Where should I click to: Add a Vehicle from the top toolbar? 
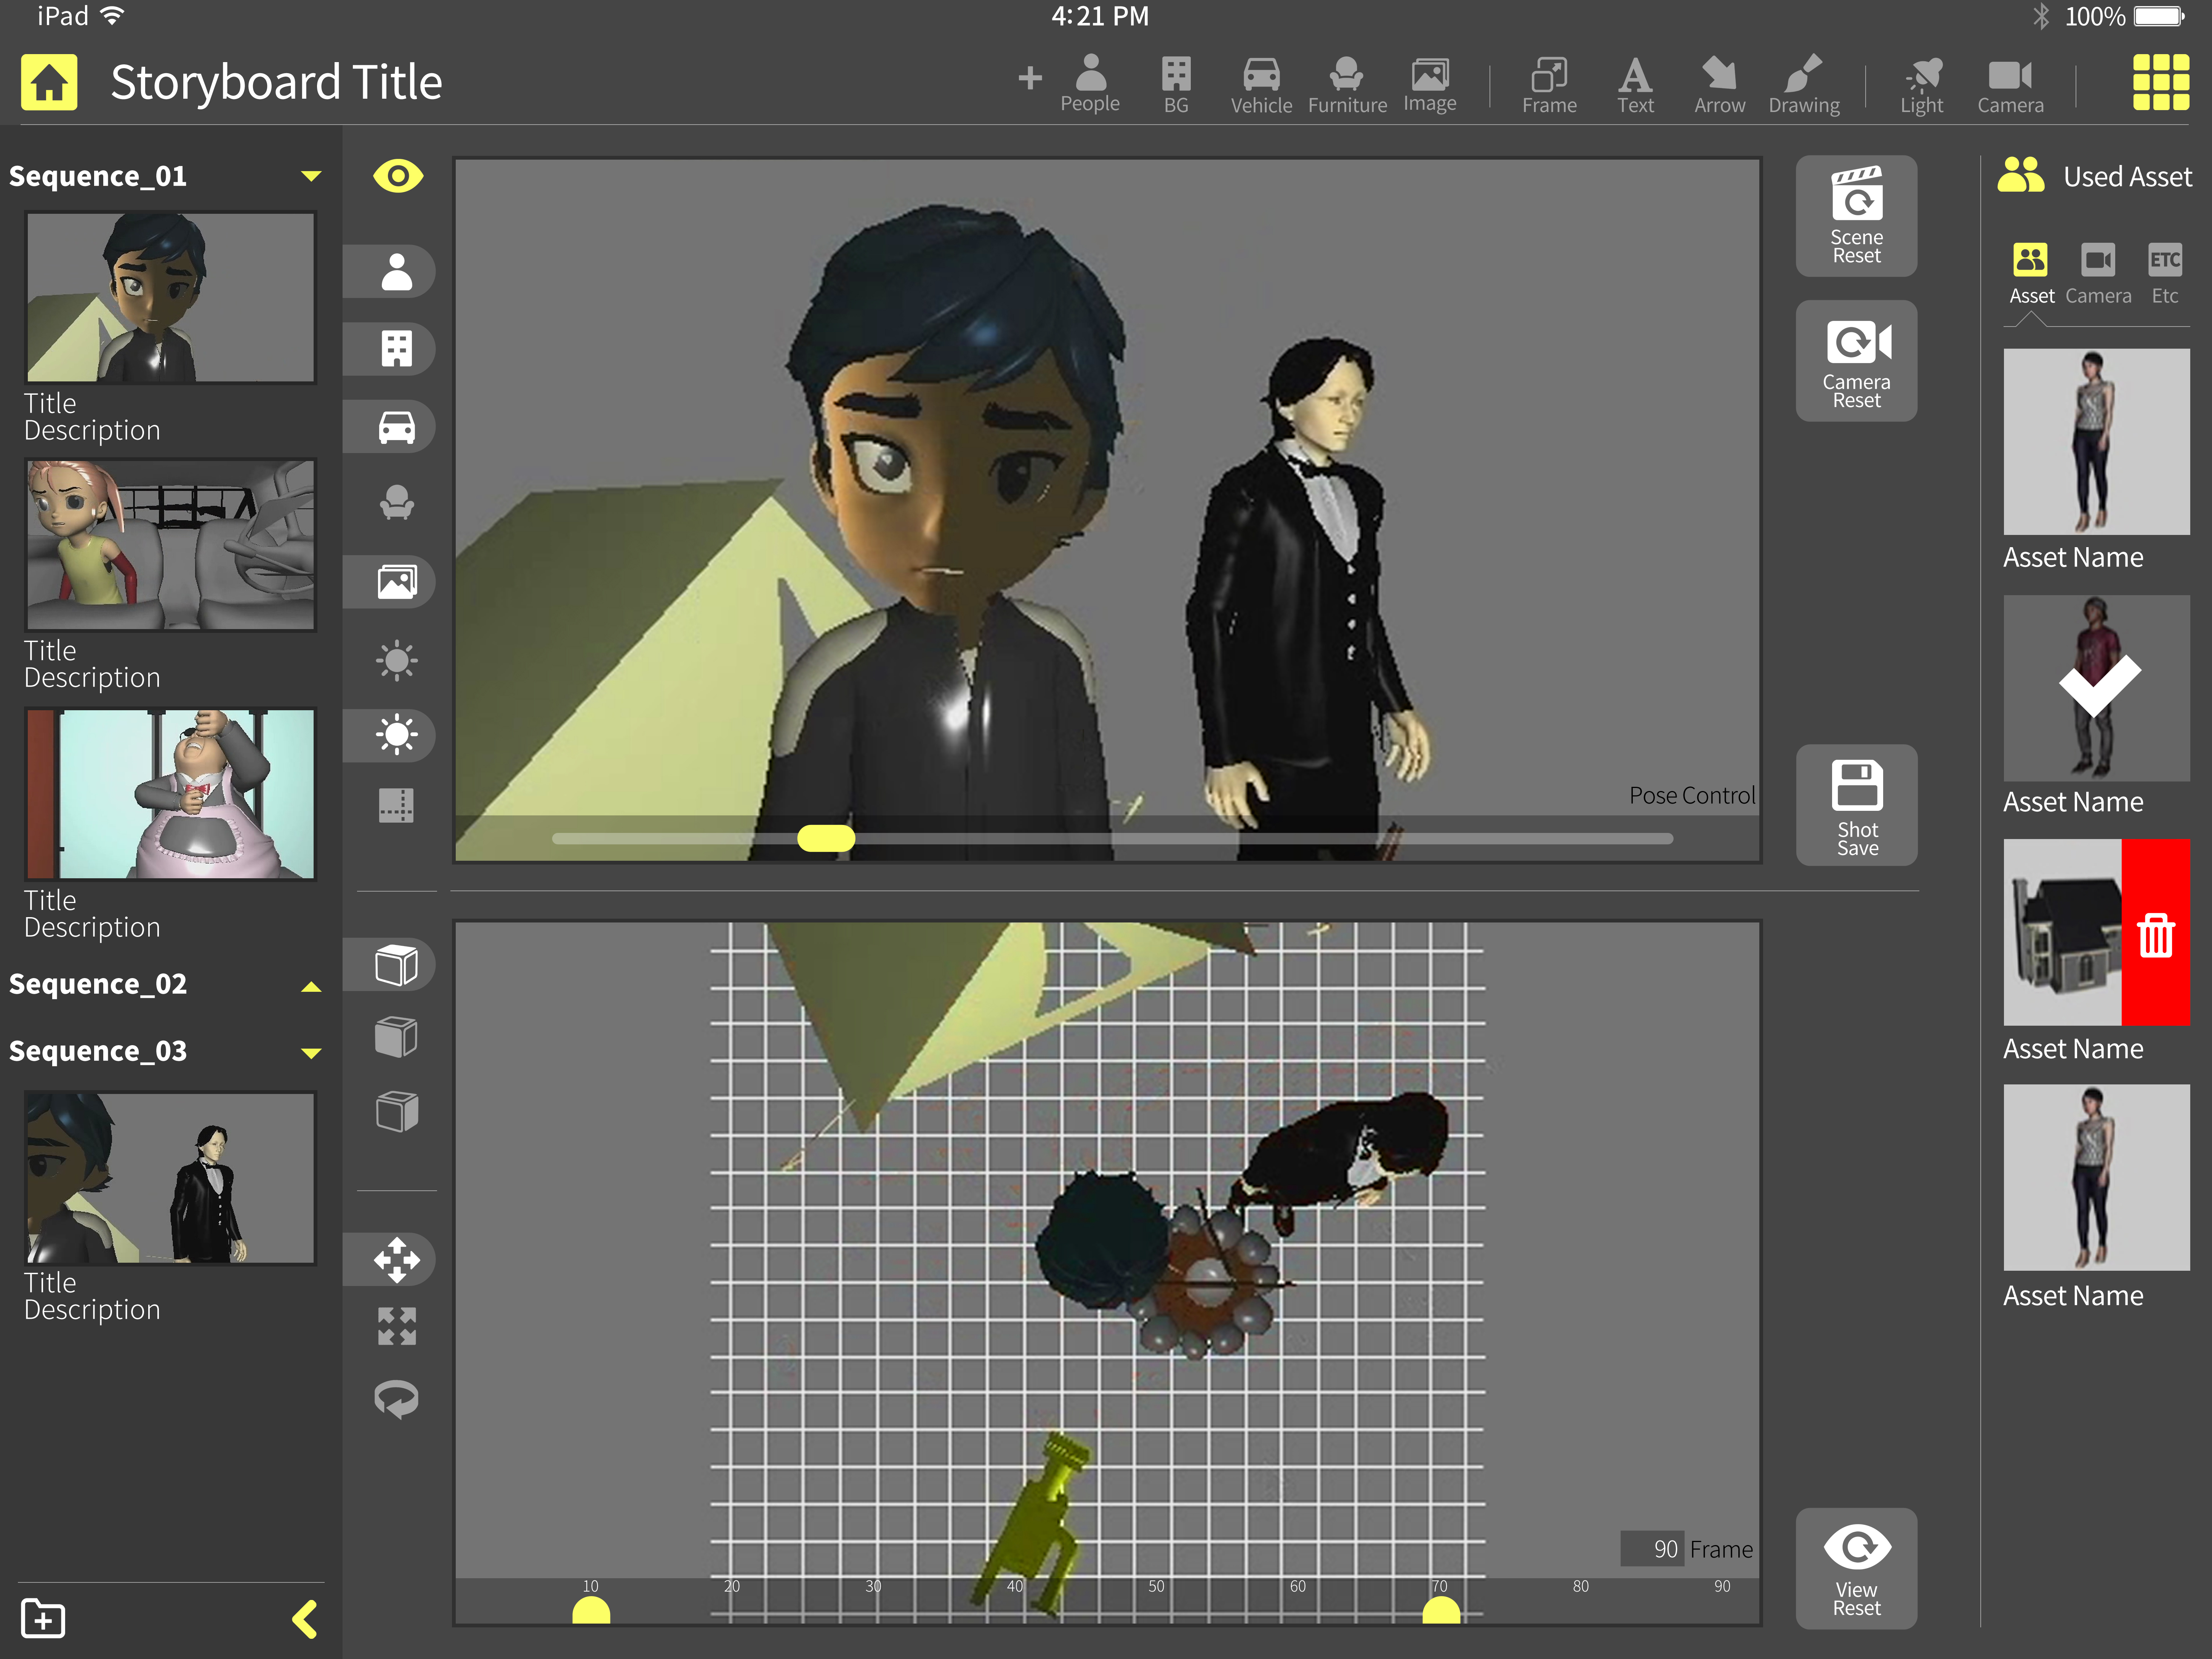pyautogui.click(x=1260, y=85)
